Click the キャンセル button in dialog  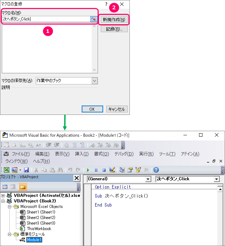pos(117,109)
